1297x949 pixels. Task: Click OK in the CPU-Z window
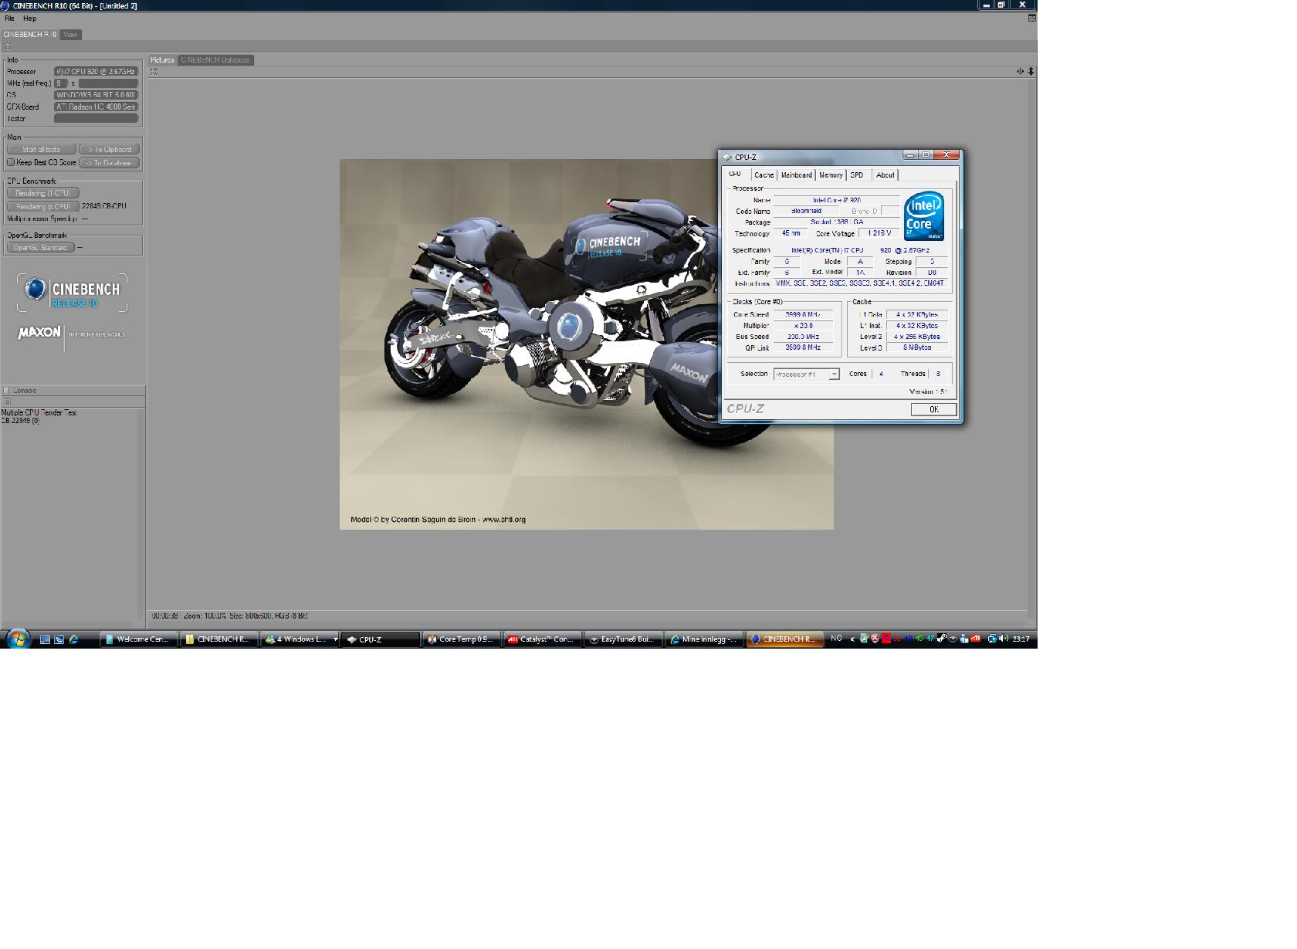pos(933,410)
